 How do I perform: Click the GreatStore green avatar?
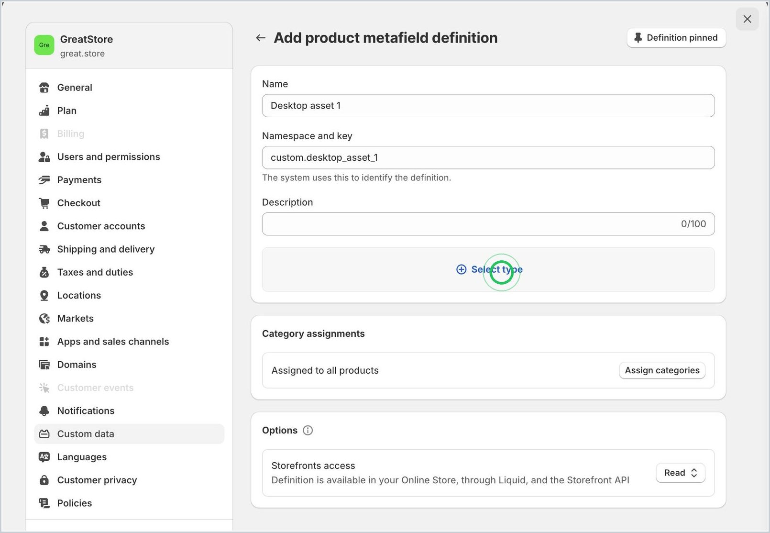44,45
